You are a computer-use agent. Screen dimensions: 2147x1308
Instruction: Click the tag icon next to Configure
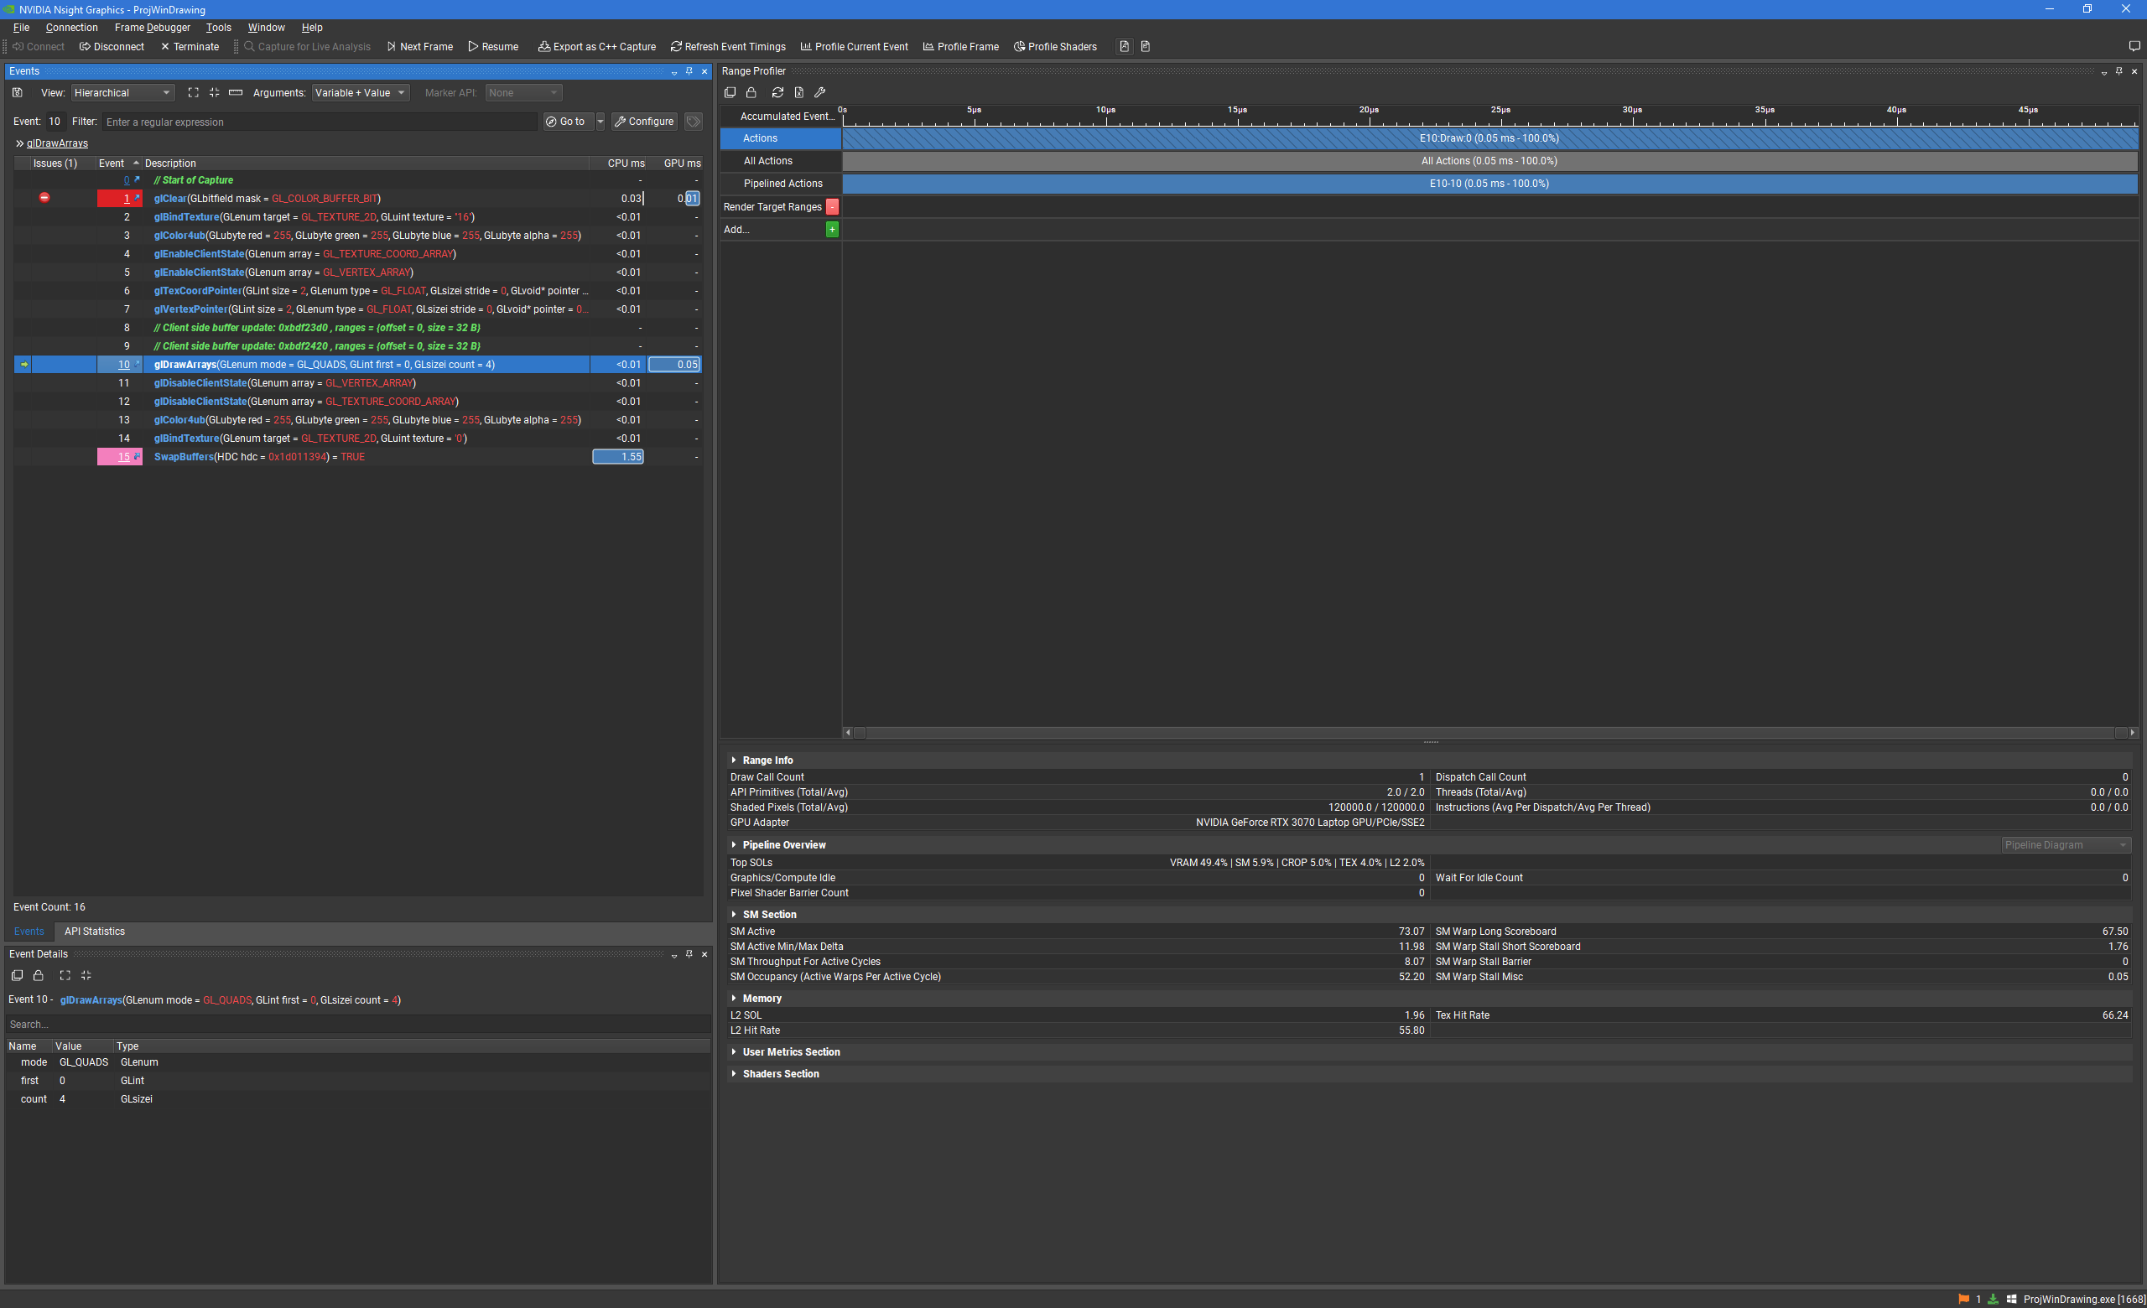click(x=694, y=121)
